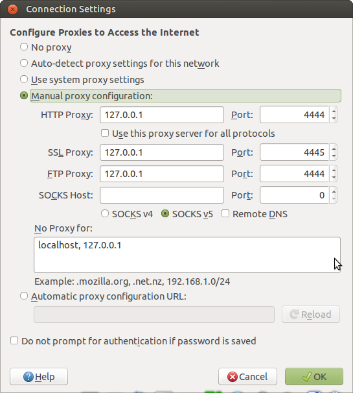353x393 pixels.
Task: Check Do not prompt for authentication option
Action: [x=14, y=340]
